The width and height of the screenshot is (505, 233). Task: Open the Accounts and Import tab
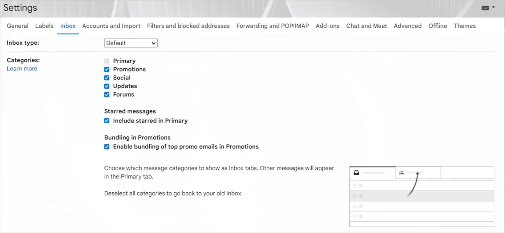(111, 26)
